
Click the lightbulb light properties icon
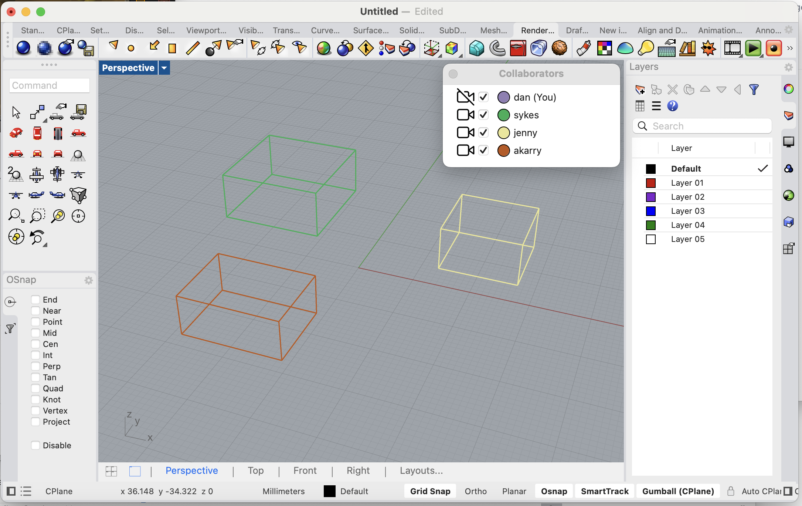(646, 48)
